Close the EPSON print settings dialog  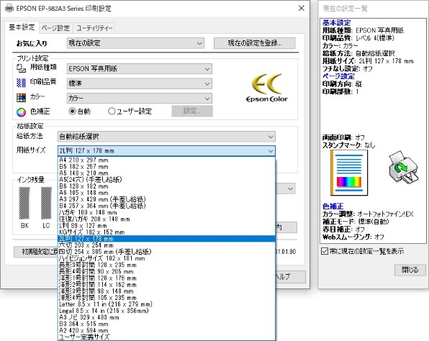pos(301,8)
